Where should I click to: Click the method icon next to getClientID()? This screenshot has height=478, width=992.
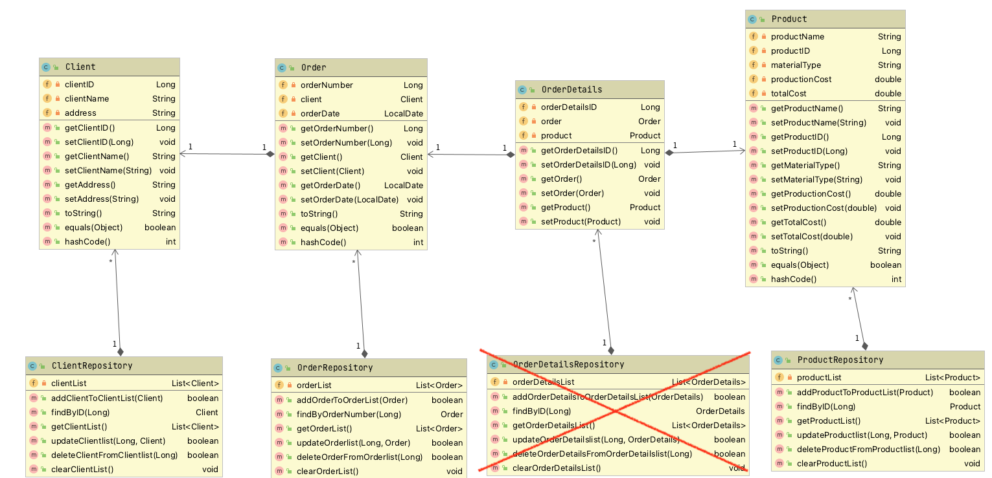click(47, 127)
